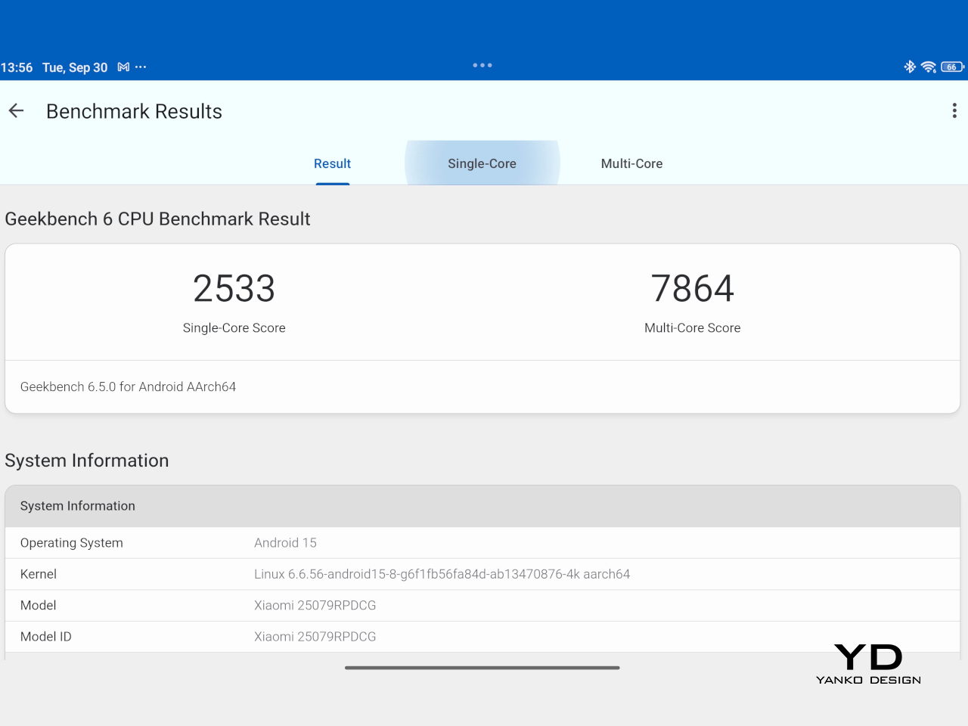The width and height of the screenshot is (968, 726).
Task: Tap the bottom navigation gesture bar
Action: (482, 668)
